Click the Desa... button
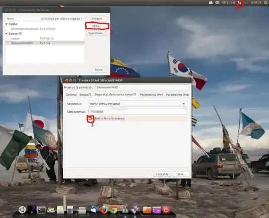Image resolution: width=269 pixels, height=218 pixels. coord(181,174)
